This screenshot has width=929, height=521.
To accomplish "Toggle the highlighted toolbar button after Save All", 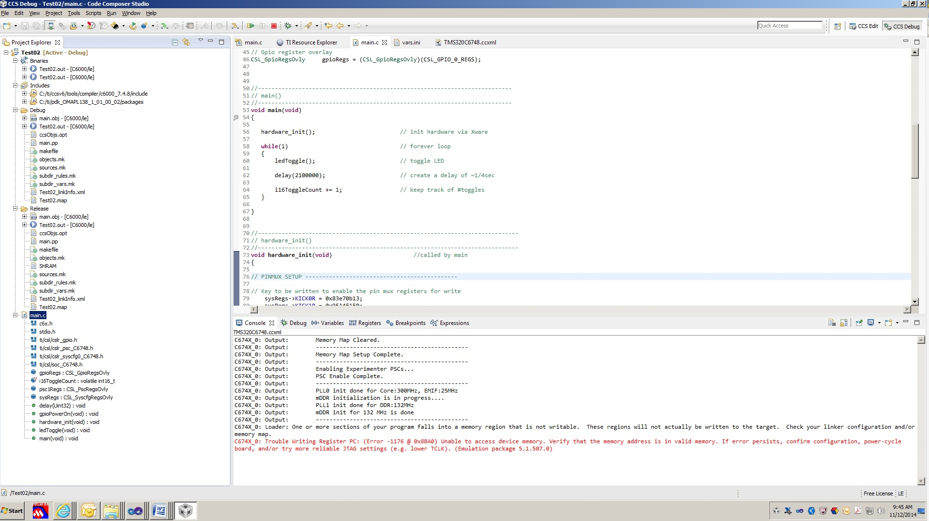I will pyautogui.click(x=51, y=26).
